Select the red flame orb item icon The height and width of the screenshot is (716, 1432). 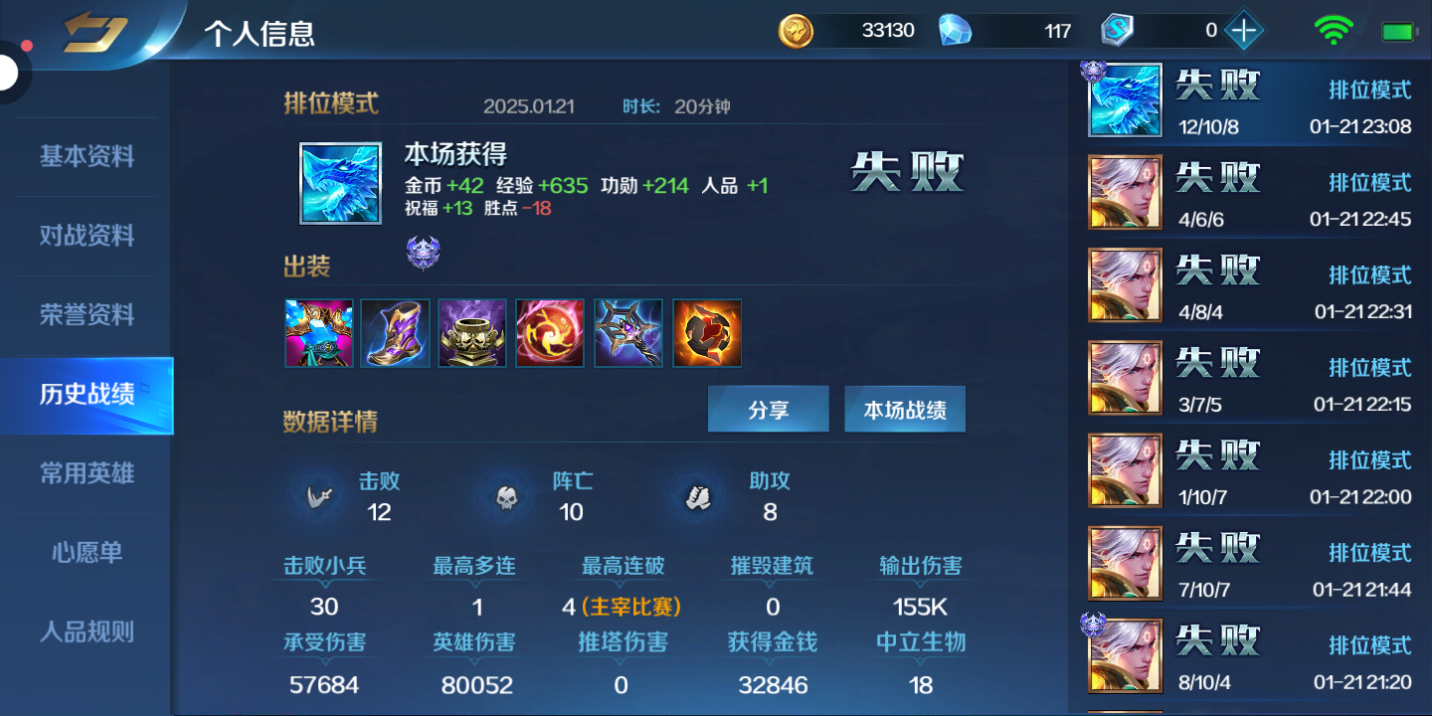click(550, 333)
